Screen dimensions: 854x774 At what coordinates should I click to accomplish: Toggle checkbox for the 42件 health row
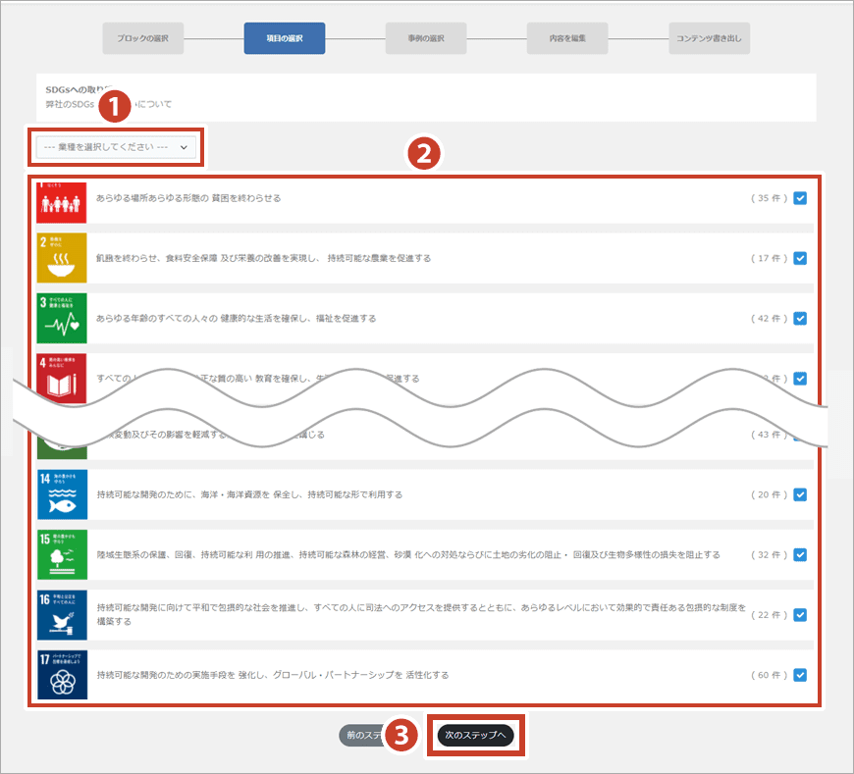[x=800, y=319]
